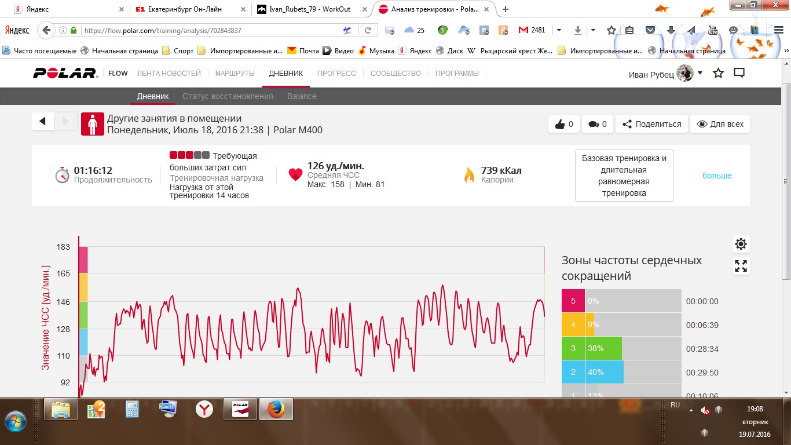Click the 38% bar of zone 3

pos(603,348)
